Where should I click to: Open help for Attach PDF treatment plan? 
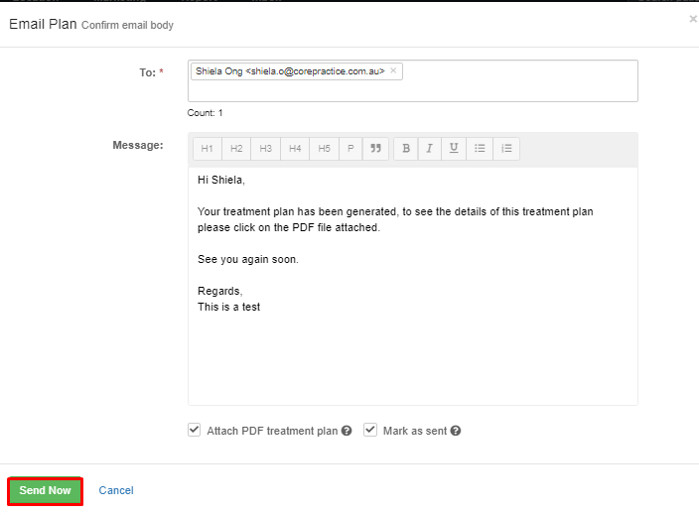[x=347, y=431]
